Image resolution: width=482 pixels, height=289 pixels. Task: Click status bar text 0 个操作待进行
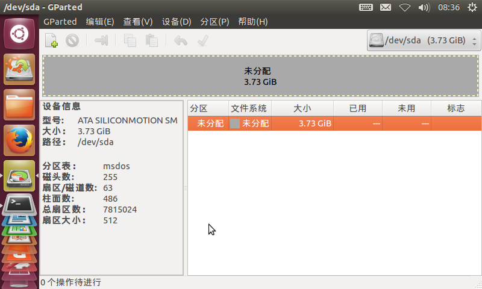coord(70,282)
